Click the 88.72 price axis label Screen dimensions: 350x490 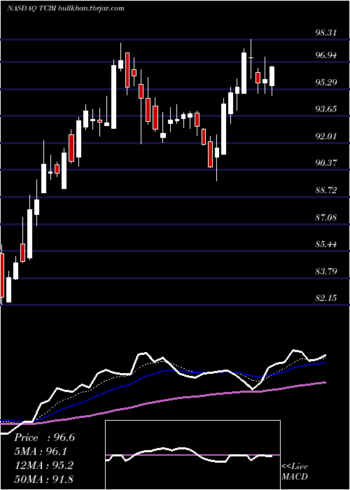point(326,190)
